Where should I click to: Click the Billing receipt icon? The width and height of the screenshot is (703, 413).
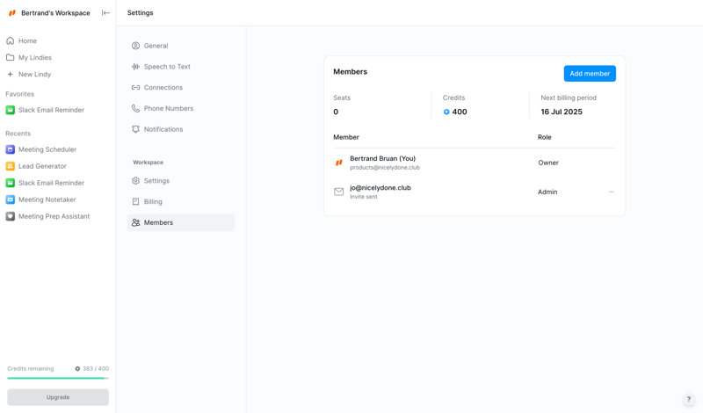pos(135,202)
